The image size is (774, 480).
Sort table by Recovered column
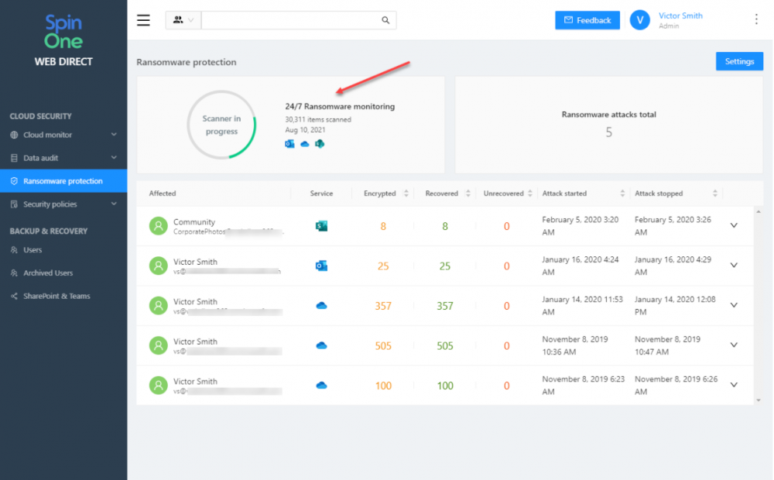pos(468,194)
